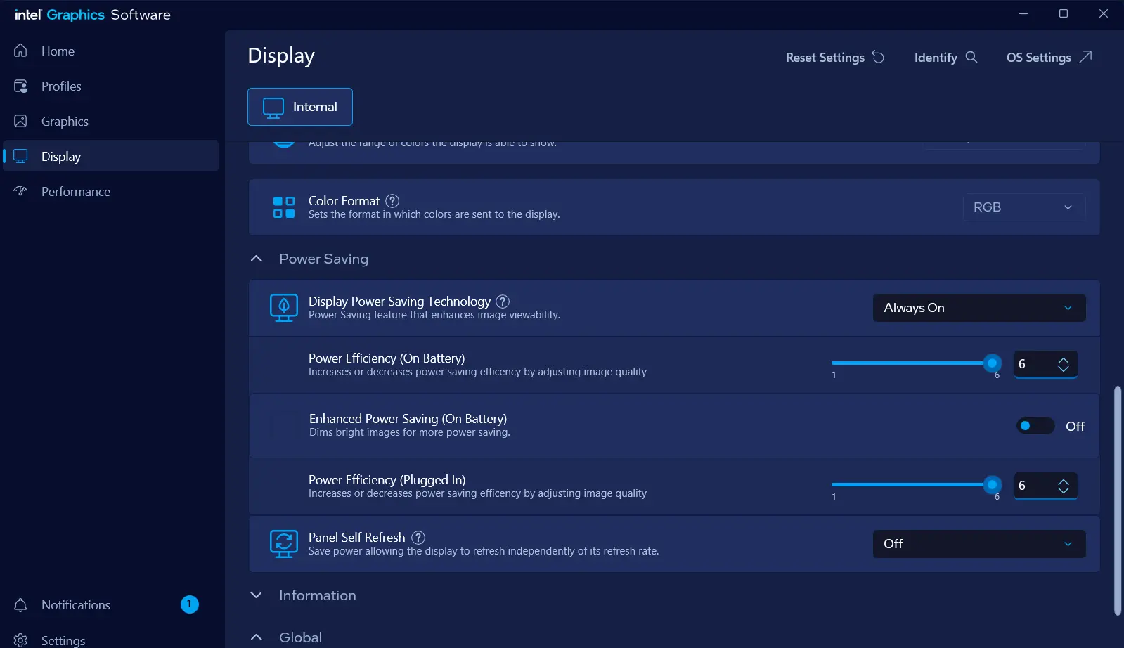Go to Home in sidebar
This screenshot has width=1124, height=648.
(111, 51)
